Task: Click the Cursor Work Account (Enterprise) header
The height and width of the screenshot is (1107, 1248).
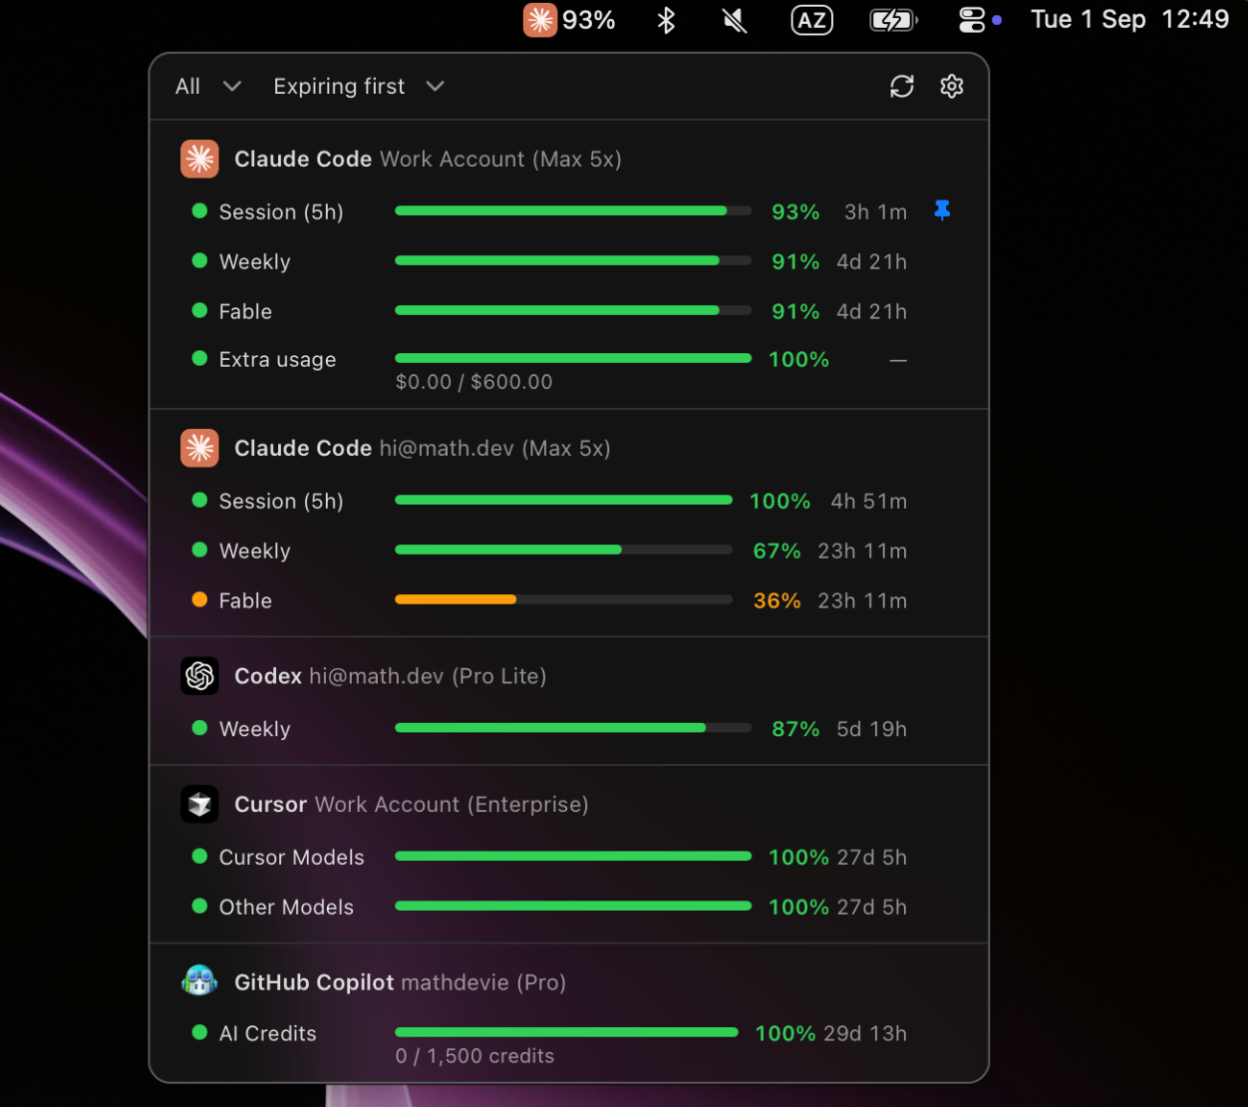Action: pyautogui.click(x=412, y=805)
